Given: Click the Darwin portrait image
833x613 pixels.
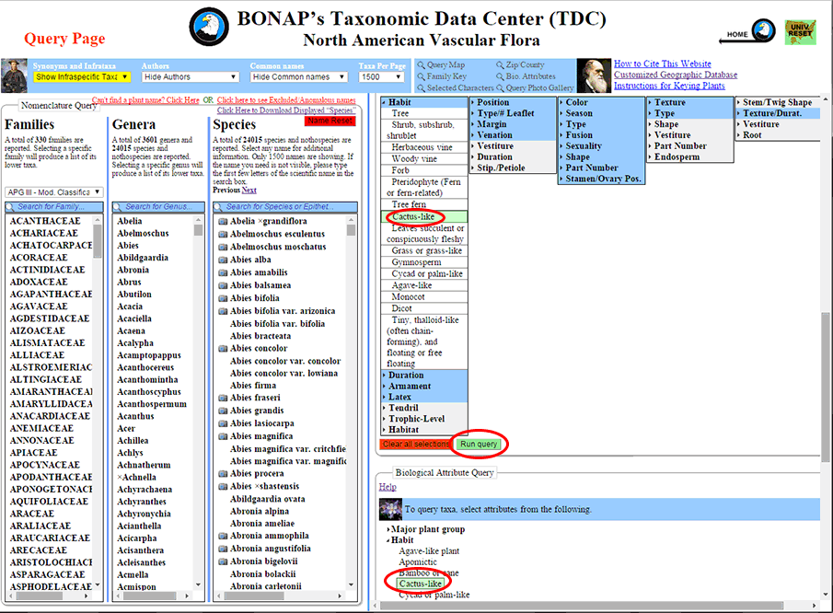Looking at the screenshot, I should click(x=594, y=75).
